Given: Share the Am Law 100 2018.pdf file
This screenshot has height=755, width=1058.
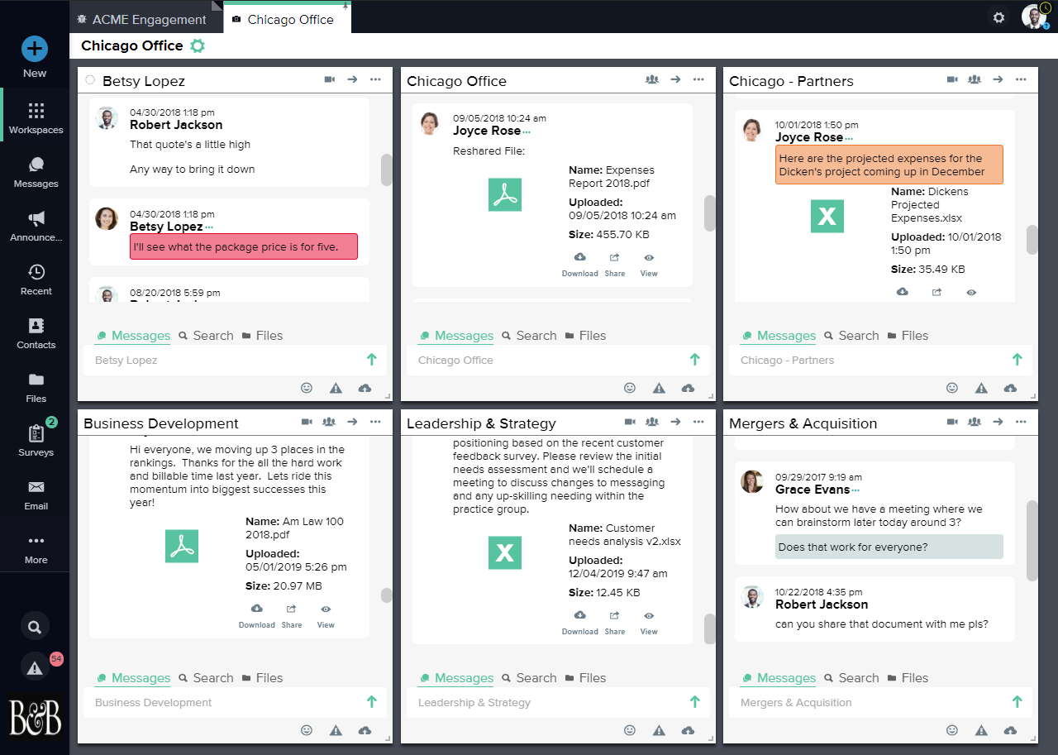Looking at the screenshot, I should tap(291, 614).
